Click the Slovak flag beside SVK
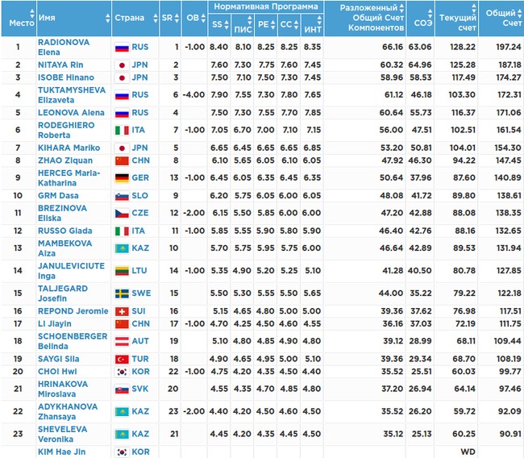This screenshot has width=524, height=458. click(x=121, y=389)
